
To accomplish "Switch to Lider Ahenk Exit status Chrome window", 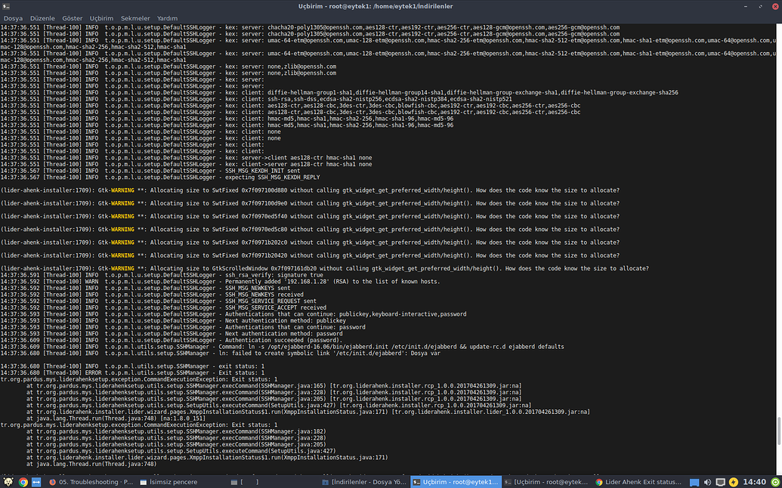I will coord(638,481).
